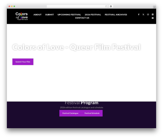Open the About menu item
Image resolution: width=163 pixels, height=138 pixels.
tap(37, 15)
